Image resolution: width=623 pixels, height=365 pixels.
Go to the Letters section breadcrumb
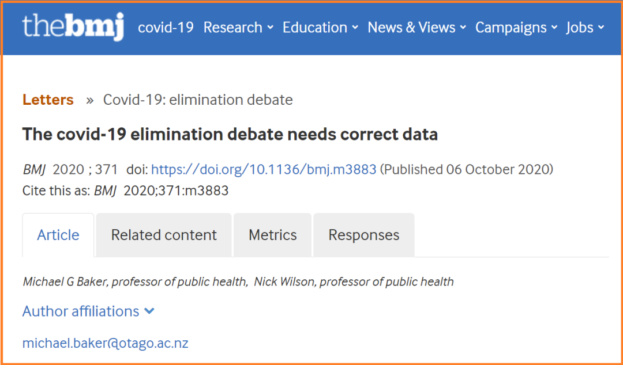pyautogui.click(x=48, y=100)
